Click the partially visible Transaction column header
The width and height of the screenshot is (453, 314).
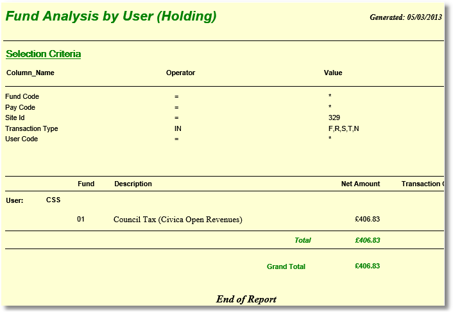pyautogui.click(x=423, y=184)
